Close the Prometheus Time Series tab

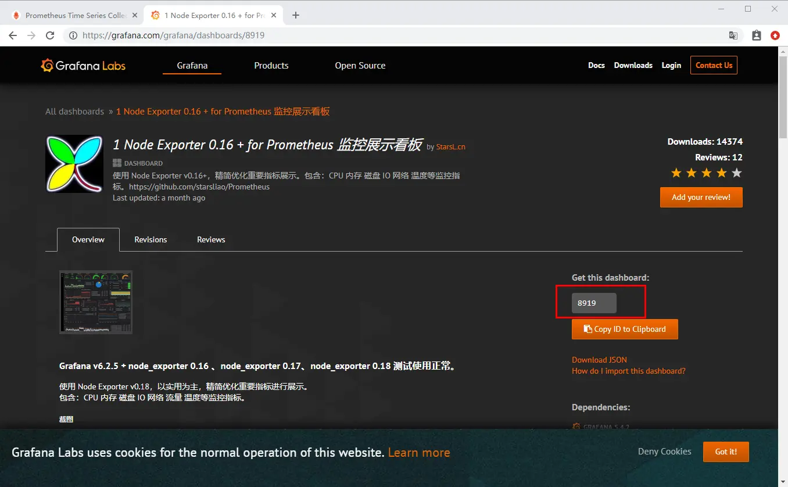134,15
